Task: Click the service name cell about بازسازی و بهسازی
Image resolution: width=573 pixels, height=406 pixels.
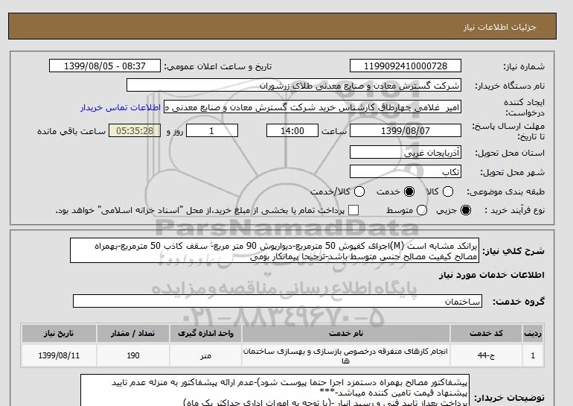Action: tap(346, 355)
